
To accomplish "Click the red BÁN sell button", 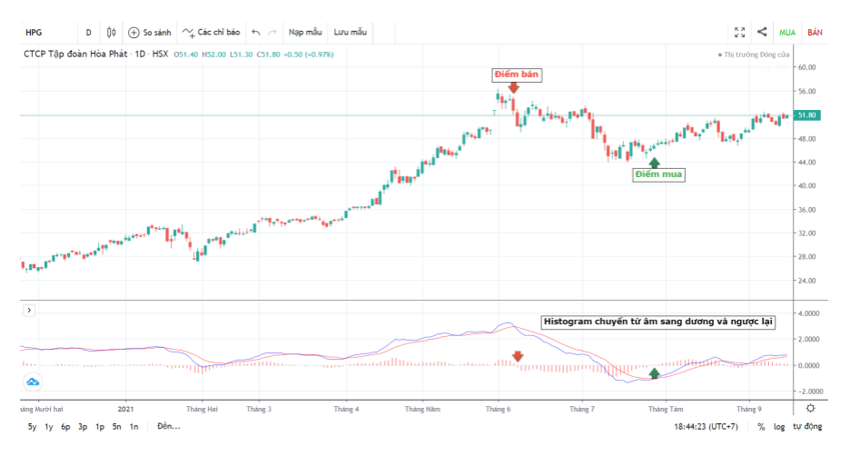I will pyautogui.click(x=815, y=33).
